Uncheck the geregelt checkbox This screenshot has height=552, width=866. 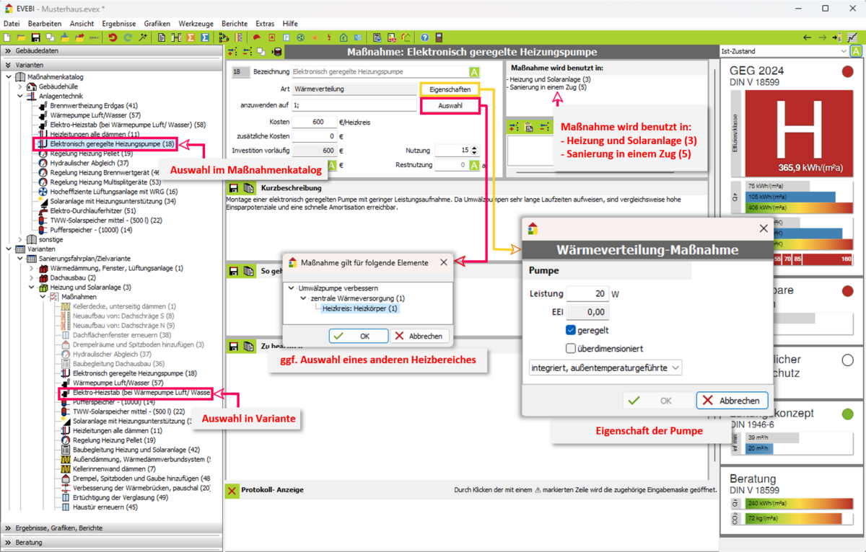coord(571,331)
